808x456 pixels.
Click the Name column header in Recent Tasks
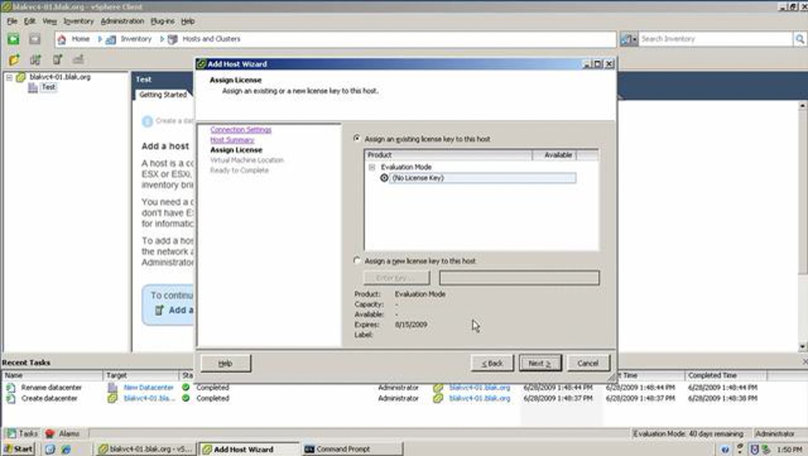click(x=53, y=375)
